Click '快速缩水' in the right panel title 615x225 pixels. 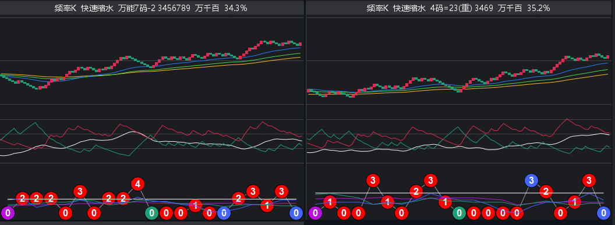coord(409,8)
